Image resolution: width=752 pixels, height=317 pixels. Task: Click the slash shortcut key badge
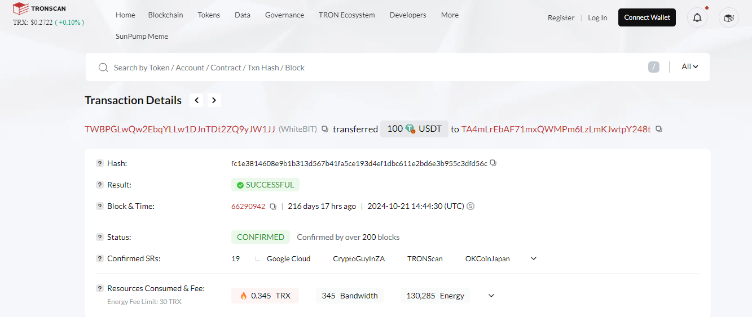pos(654,68)
